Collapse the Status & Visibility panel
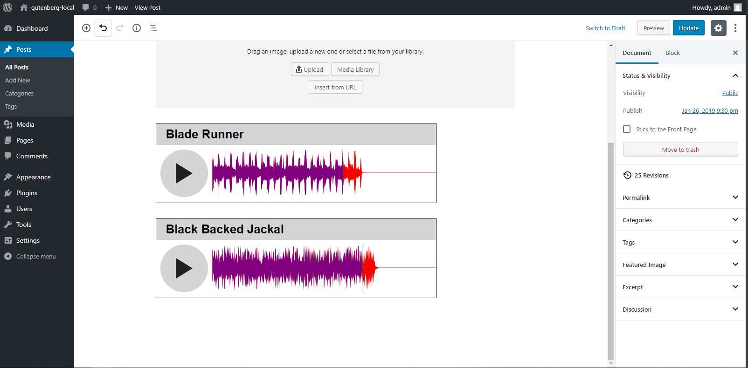The image size is (748, 368). [680, 75]
